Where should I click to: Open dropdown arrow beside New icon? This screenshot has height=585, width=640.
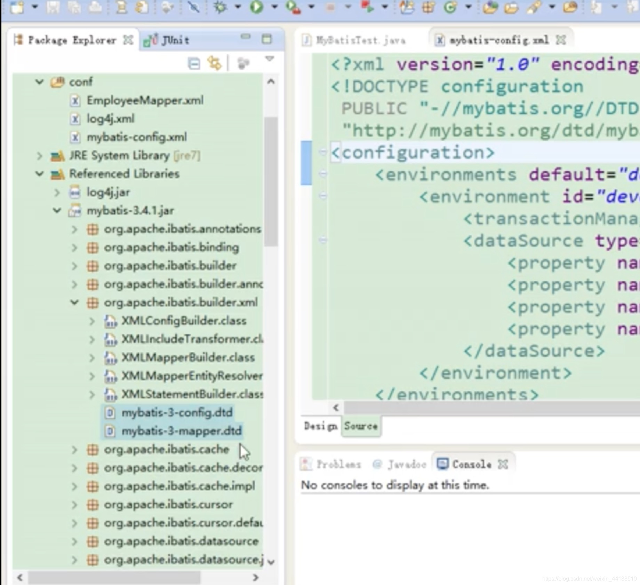coord(34,7)
